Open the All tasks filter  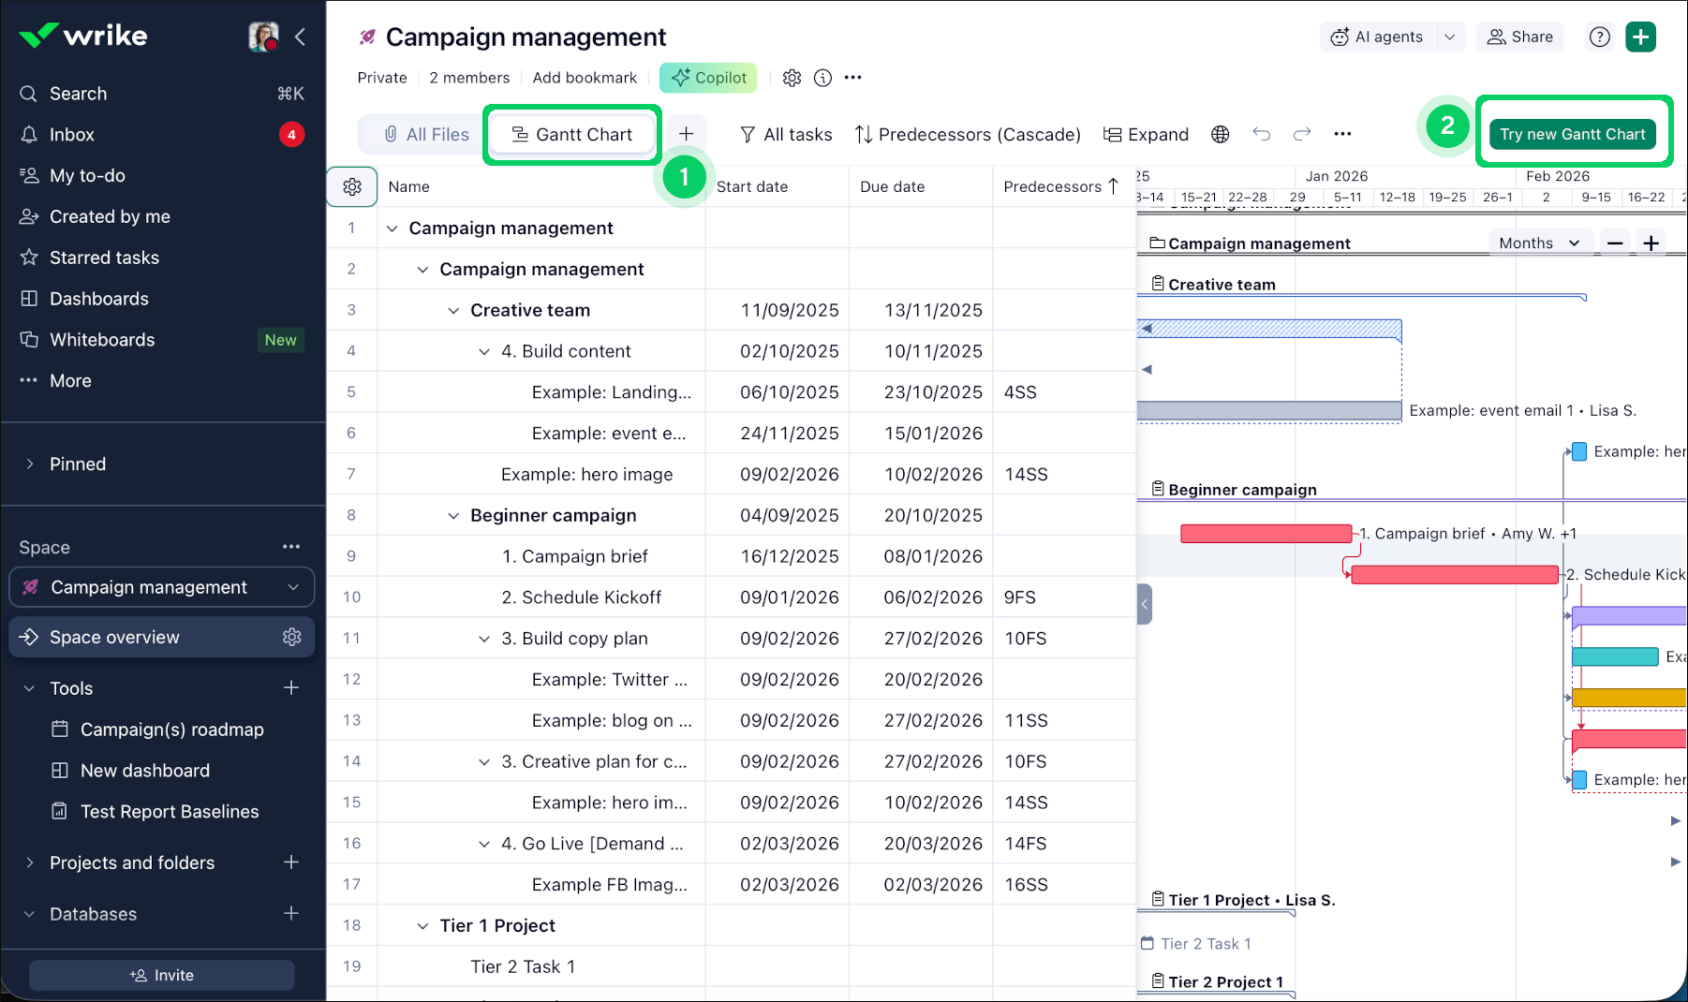pos(785,134)
